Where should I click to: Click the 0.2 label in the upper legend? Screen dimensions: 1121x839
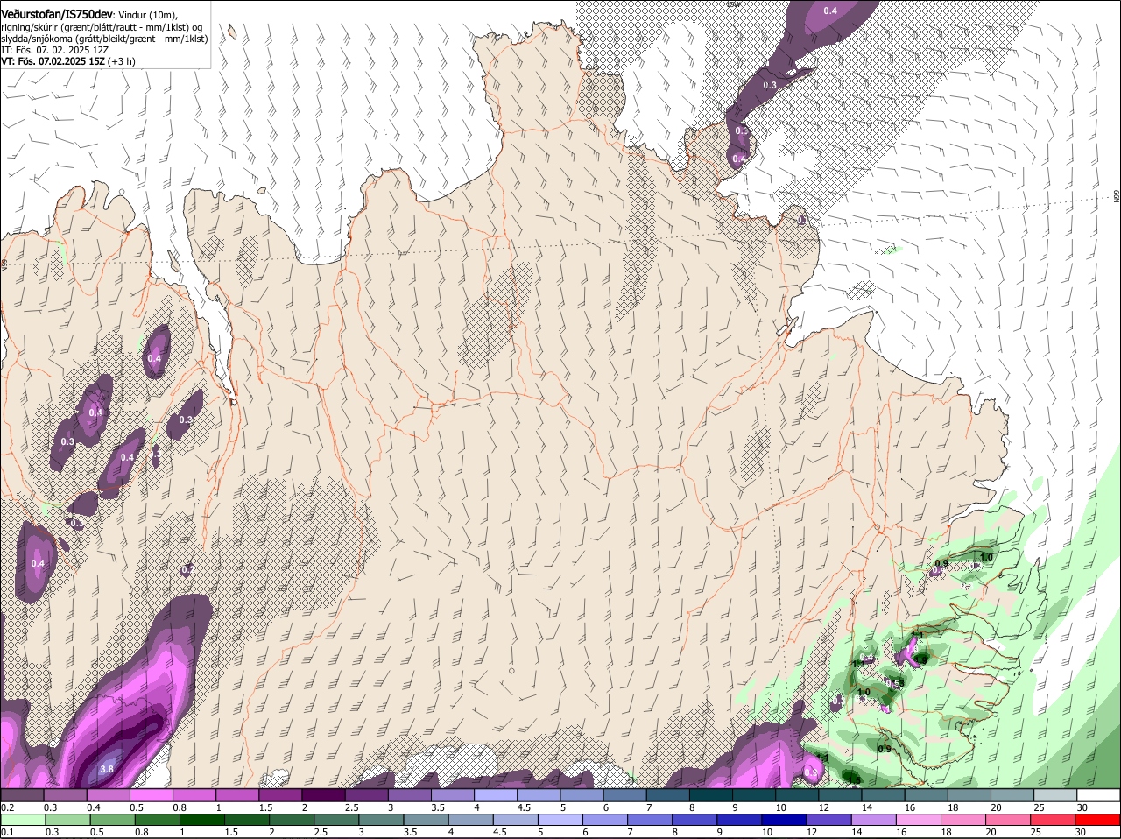click(8, 807)
